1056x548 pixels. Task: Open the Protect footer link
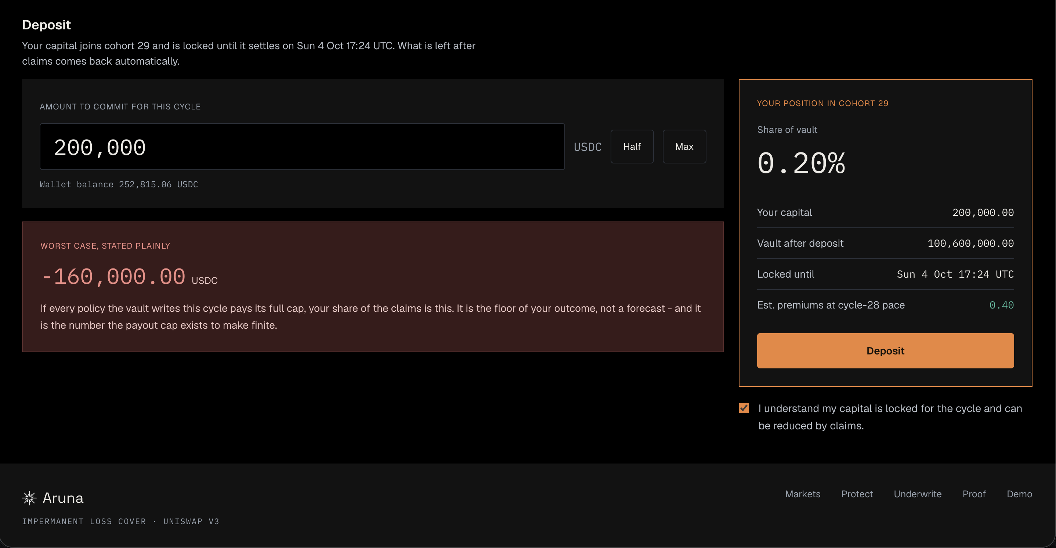click(857, 494)
